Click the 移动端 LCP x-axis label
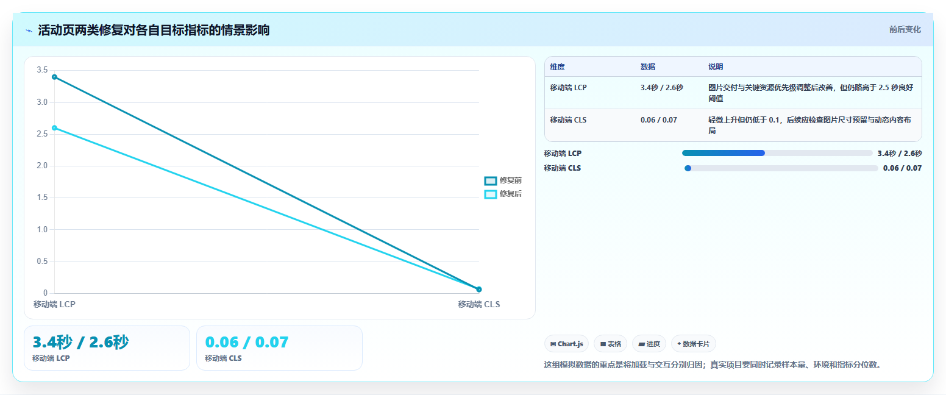The image size is (946, 395). [54, 304]
